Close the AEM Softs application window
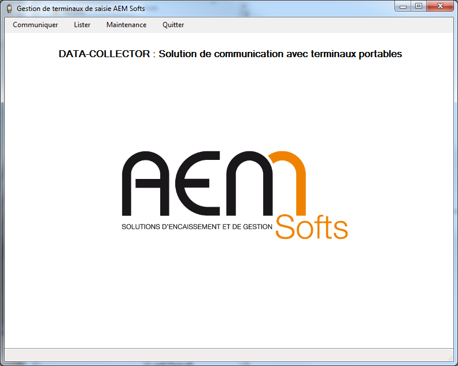 439,6
